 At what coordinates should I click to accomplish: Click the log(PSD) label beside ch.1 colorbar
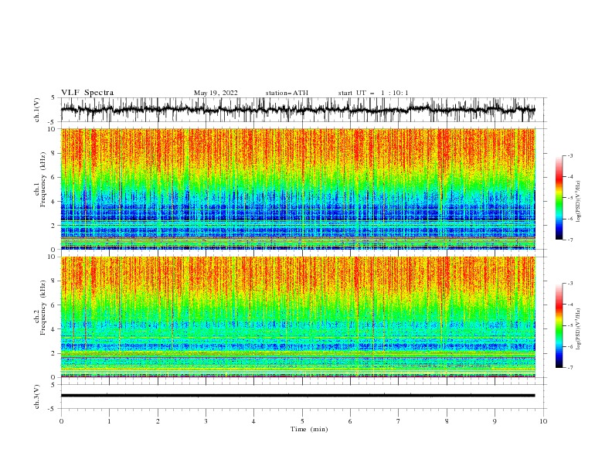(578, 202)
